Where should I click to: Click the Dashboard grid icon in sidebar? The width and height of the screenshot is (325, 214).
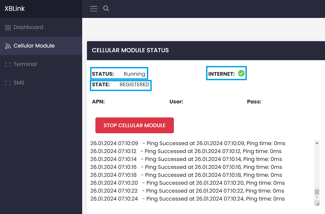[x=8, y=27]
